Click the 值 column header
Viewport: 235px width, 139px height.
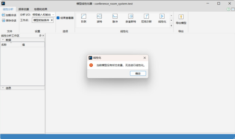click(33, 45)
